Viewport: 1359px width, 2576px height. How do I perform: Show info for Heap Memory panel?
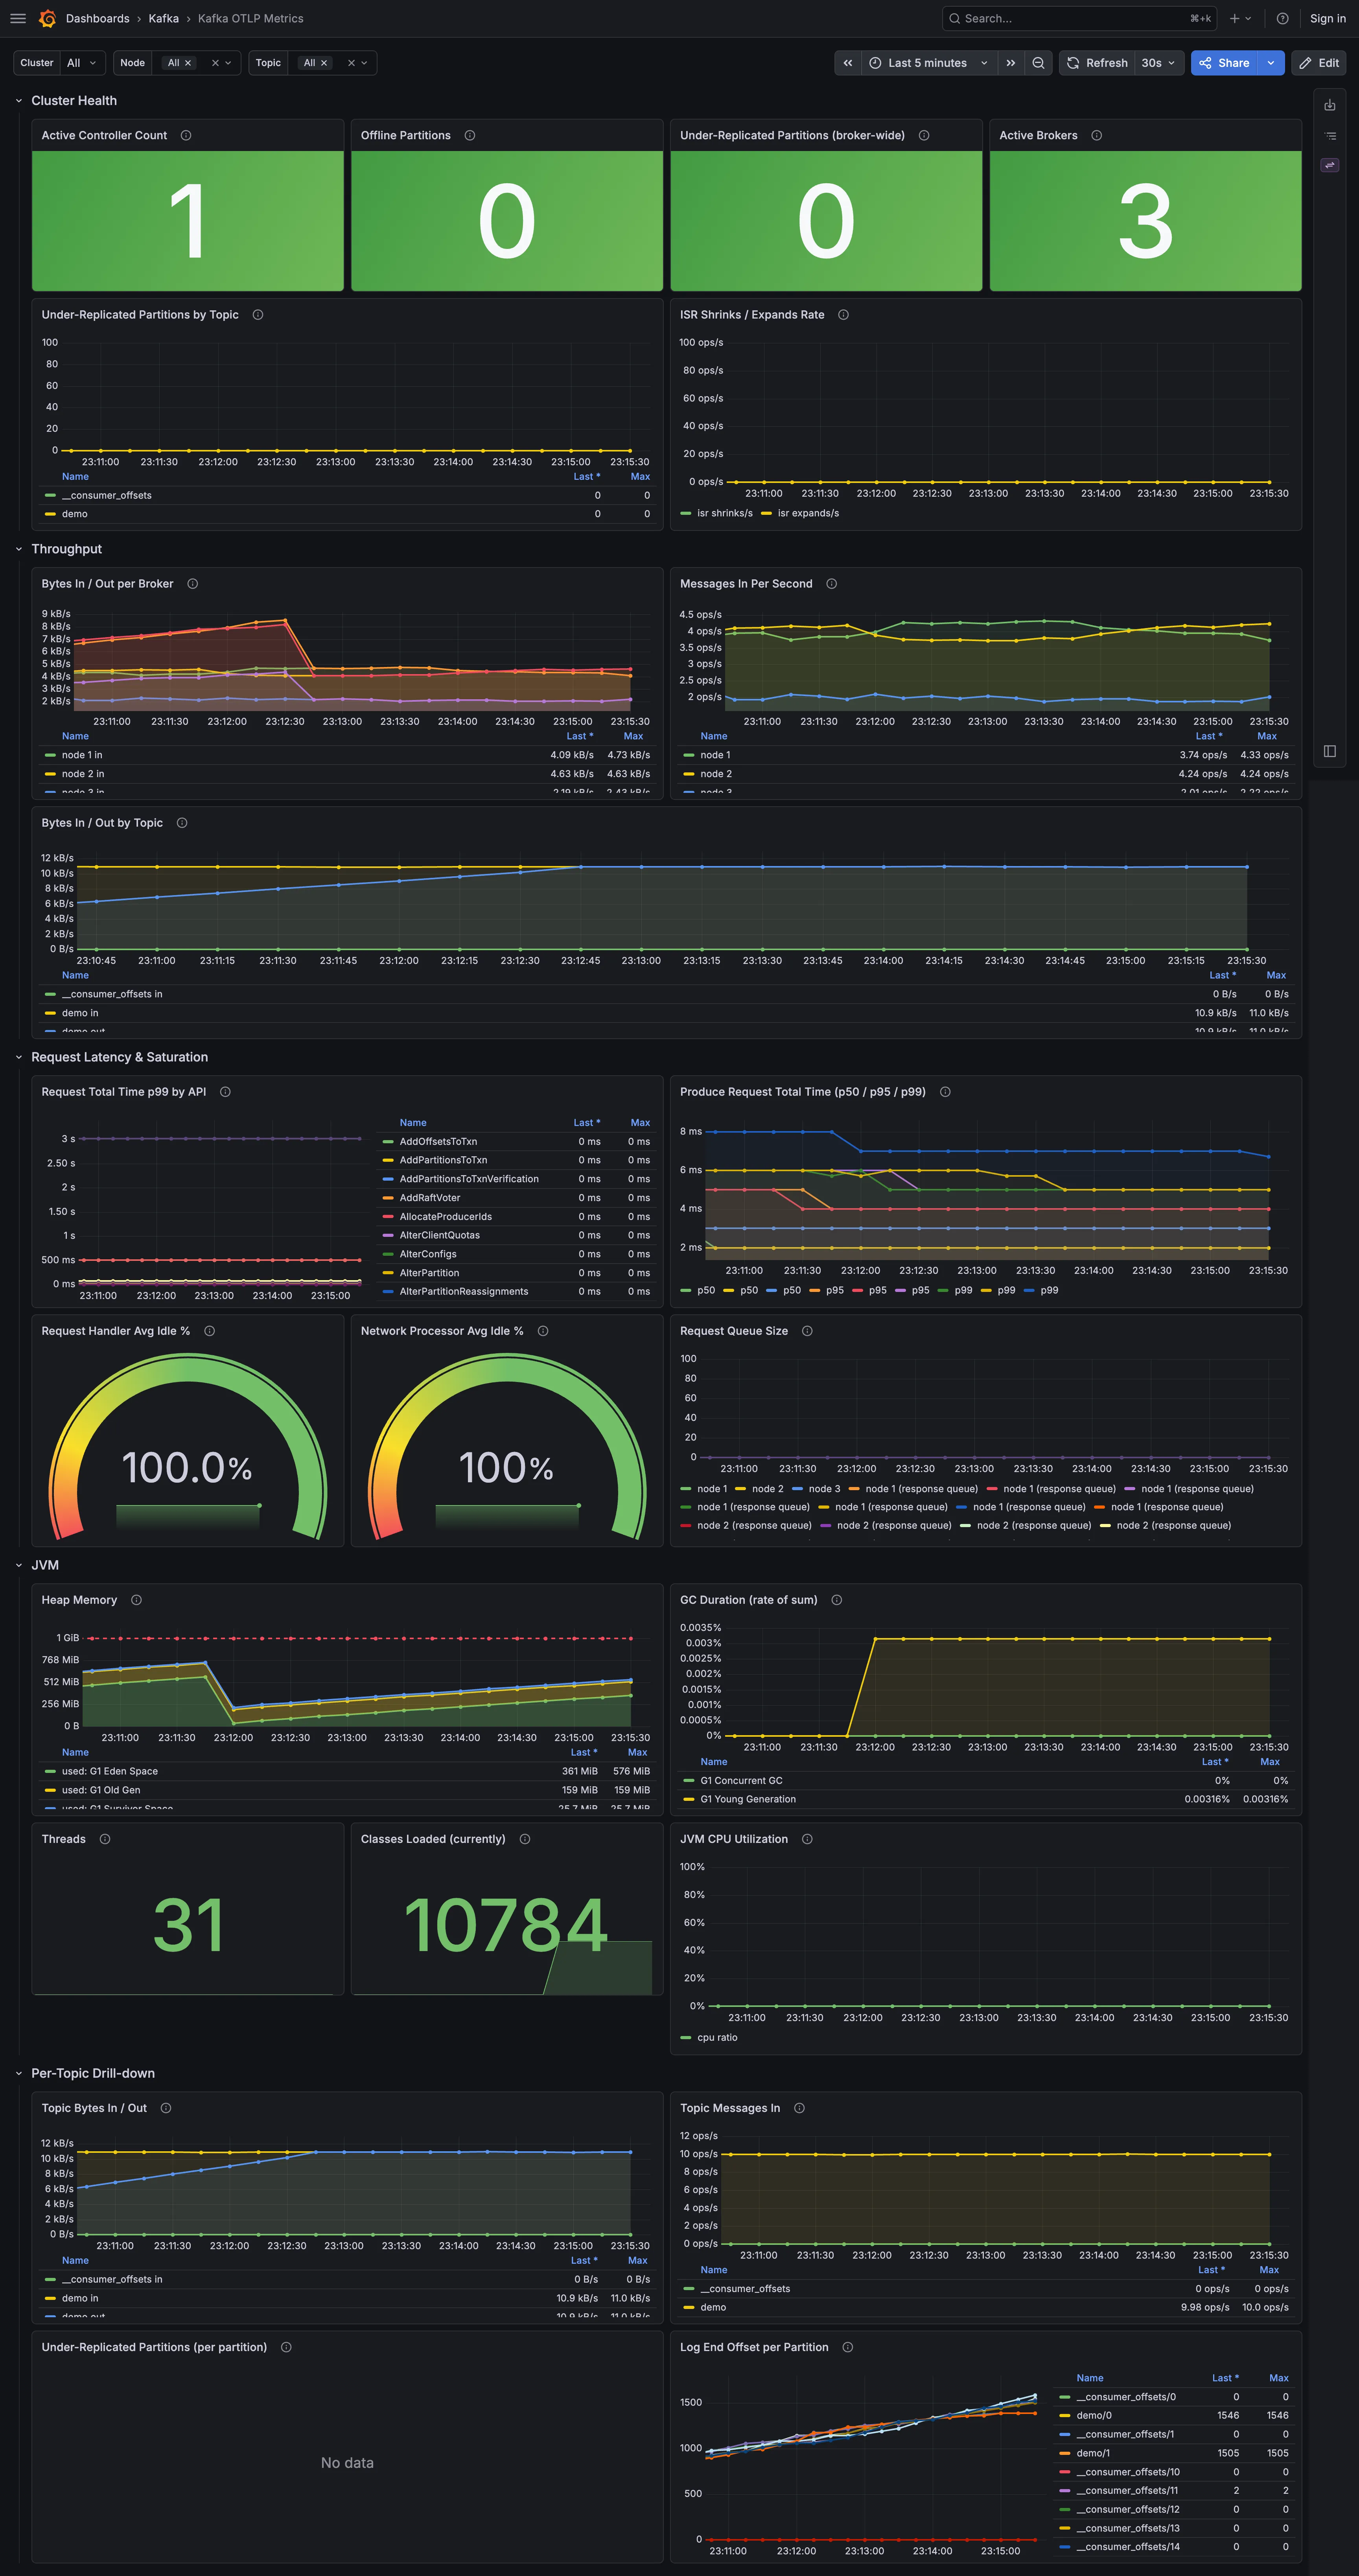click(x=136, y=1600)
